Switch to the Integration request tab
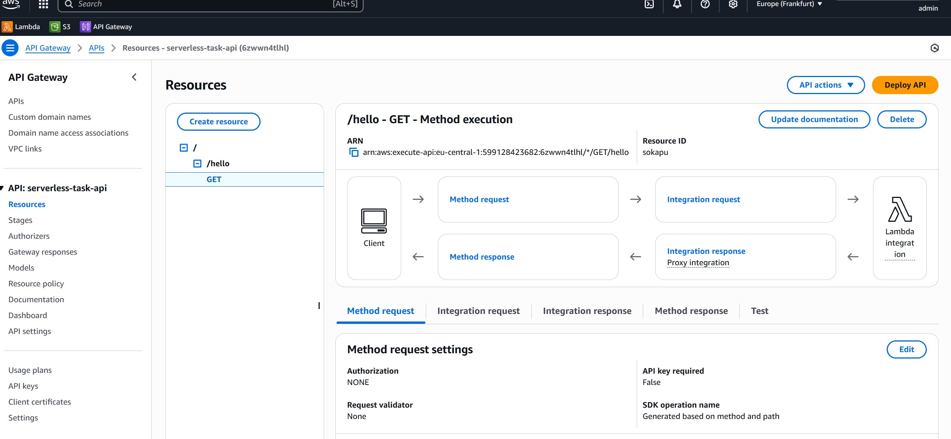This screenshot has height=439, width=951. point(478,311)
